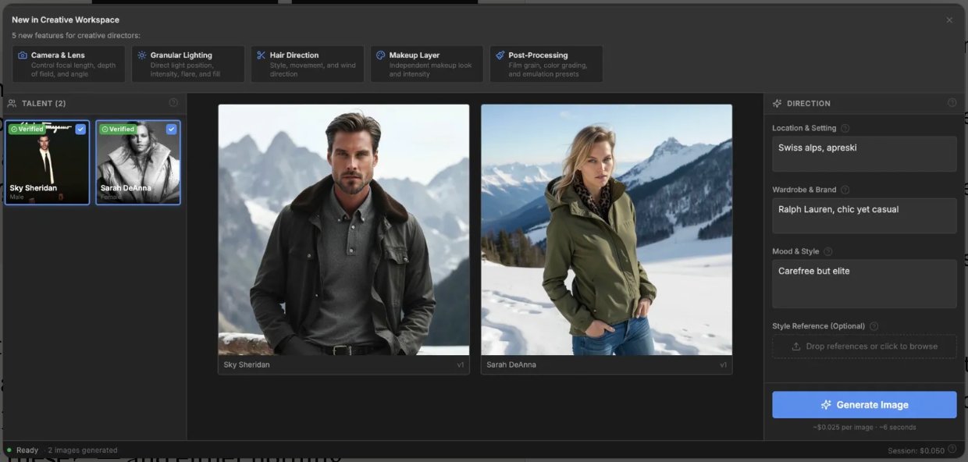Click the Camera & Lens feature card

[x=69, y=64]
